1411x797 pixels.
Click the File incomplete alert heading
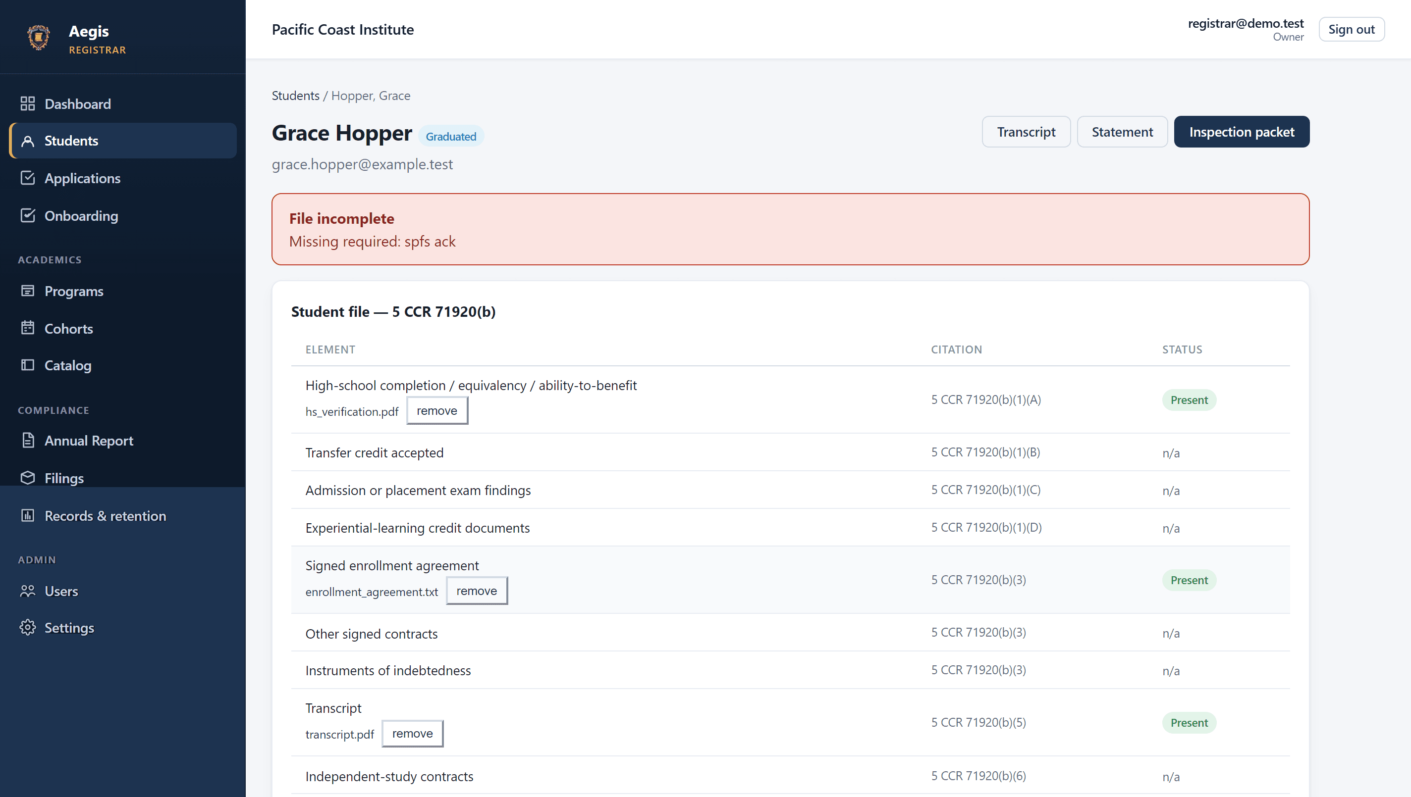point(341,218)
